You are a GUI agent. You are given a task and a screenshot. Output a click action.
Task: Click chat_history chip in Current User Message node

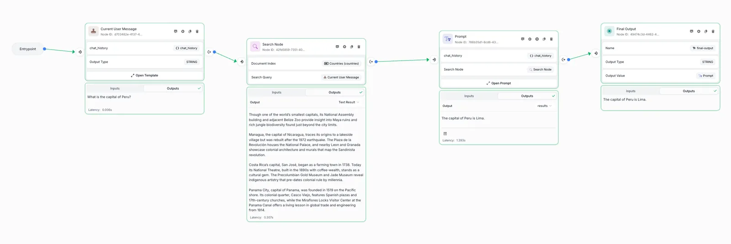click(x=186, y=48)
